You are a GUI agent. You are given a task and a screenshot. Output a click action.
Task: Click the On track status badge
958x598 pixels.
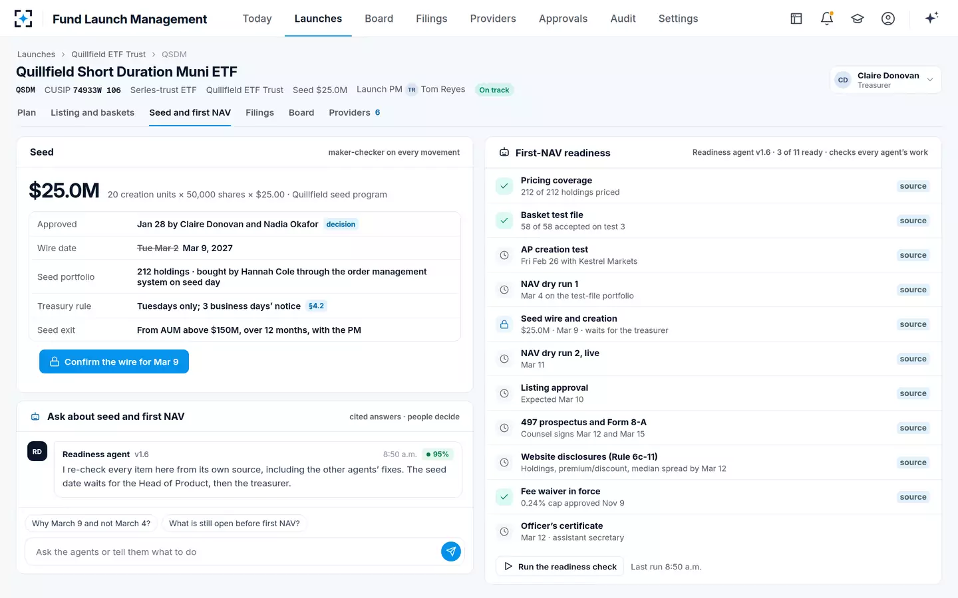(x=494, y=90)
